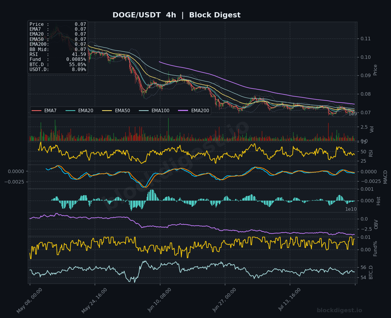391x318 pixels.
Task: Click the 'Fund%' vertical axis label
Action: pos(375,249)
